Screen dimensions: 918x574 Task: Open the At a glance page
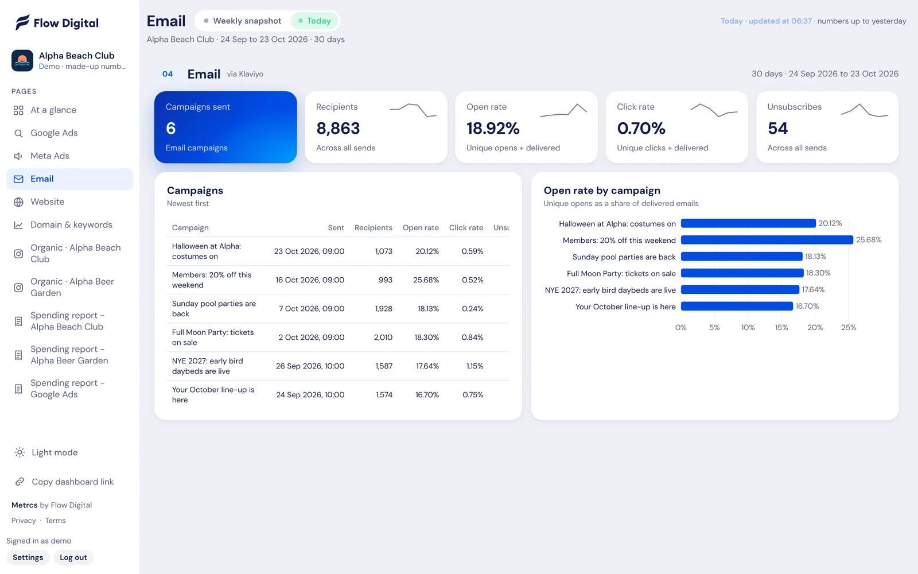pyautogui.click(x=70, y=110)
